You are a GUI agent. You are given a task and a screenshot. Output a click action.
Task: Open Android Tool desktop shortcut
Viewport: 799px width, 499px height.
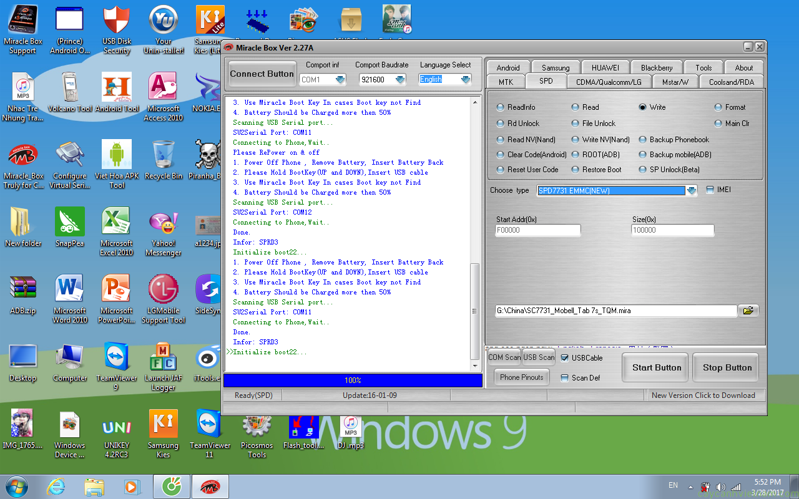point(117,92)
